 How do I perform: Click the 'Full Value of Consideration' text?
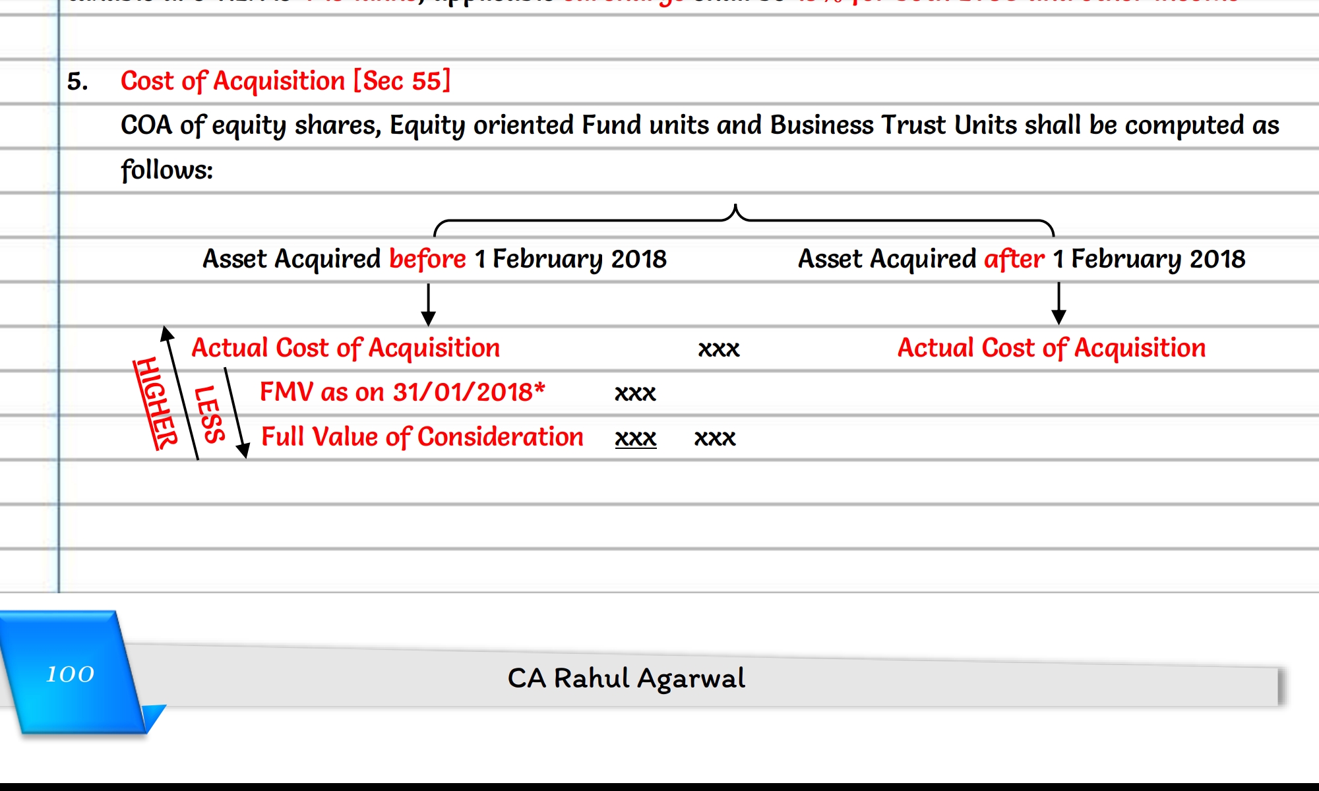(422, 437)
